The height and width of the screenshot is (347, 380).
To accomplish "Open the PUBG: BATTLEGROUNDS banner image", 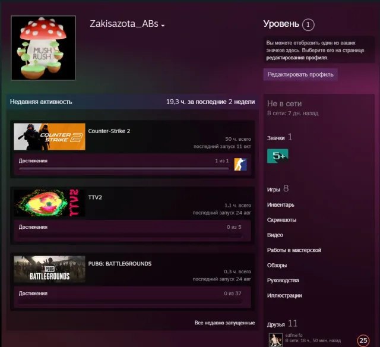I will click(x=49, y=269).
